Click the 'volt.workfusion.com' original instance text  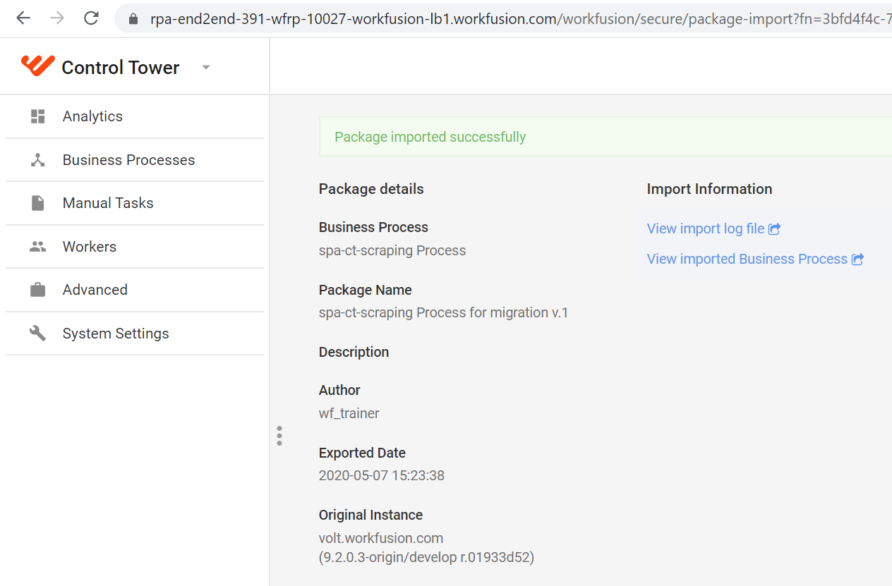381,538
